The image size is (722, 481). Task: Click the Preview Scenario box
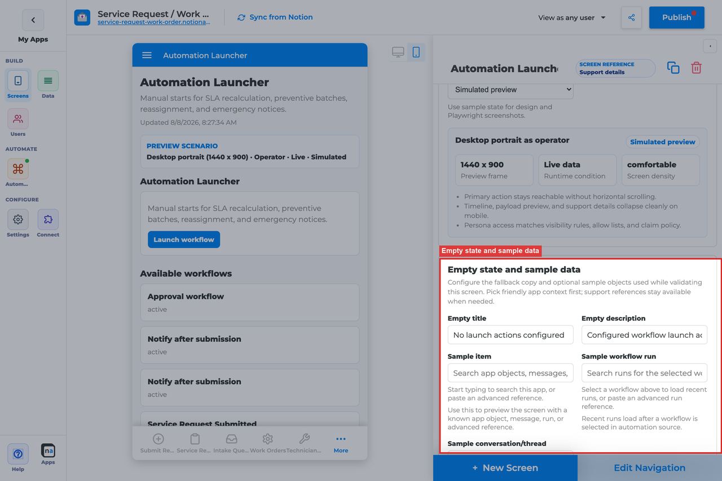pos(250,152)
